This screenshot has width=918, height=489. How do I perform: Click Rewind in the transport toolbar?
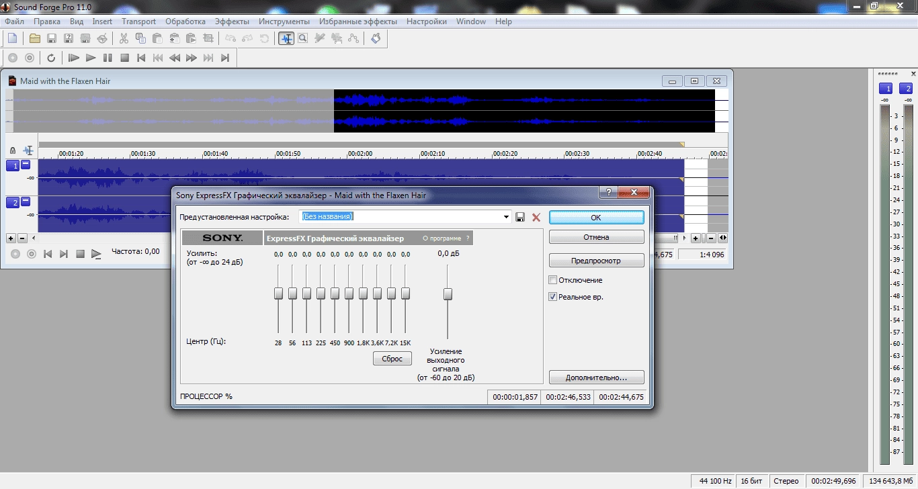[x=175, y=58]
